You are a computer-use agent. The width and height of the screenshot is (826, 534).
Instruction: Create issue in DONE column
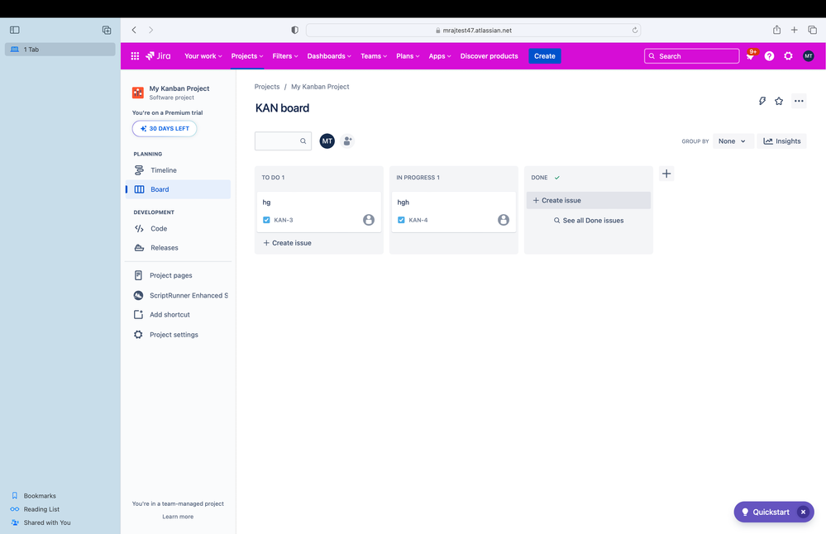coord(589,200)
